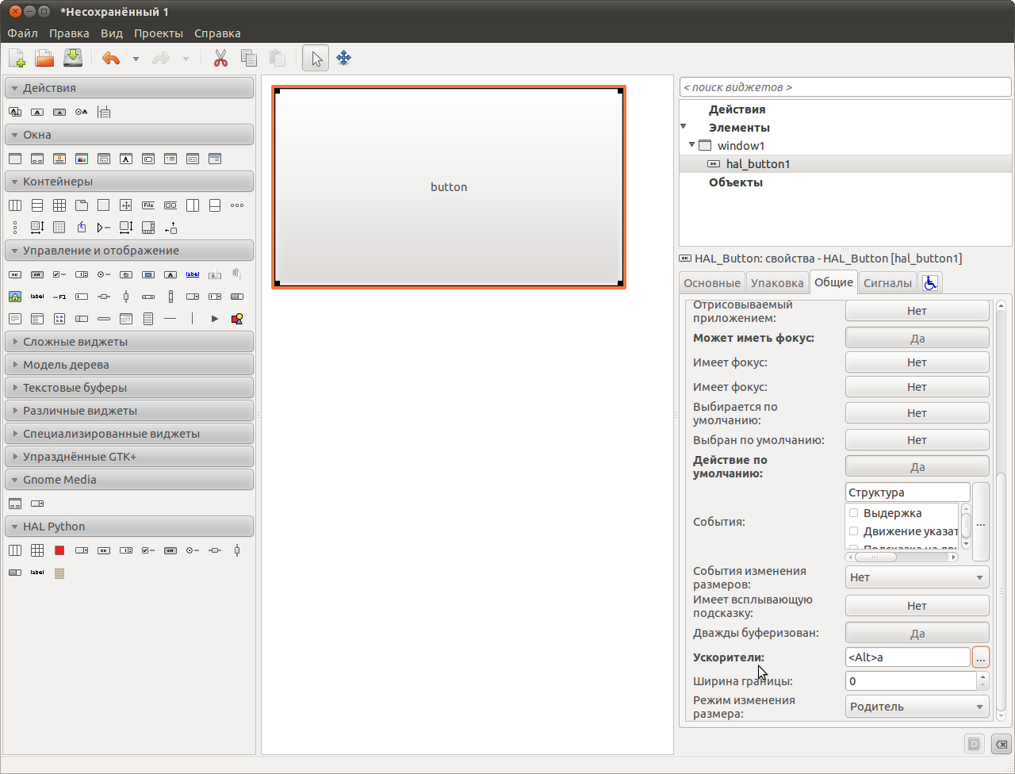Pick the Volume button widget with speaker icon
Screen dimensions: 1015x774
click(237, 274)
